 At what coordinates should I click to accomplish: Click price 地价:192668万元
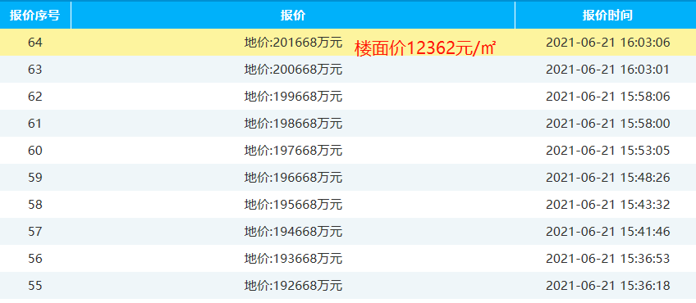coord(293,286)
